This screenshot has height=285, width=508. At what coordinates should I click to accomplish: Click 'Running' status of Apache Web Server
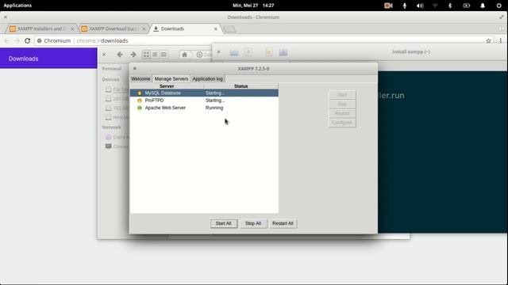pyautogui.click(x=214, y=108)
